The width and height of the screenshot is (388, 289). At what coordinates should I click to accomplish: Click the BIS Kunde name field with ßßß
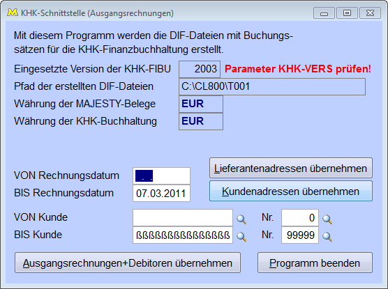[183, 235]
